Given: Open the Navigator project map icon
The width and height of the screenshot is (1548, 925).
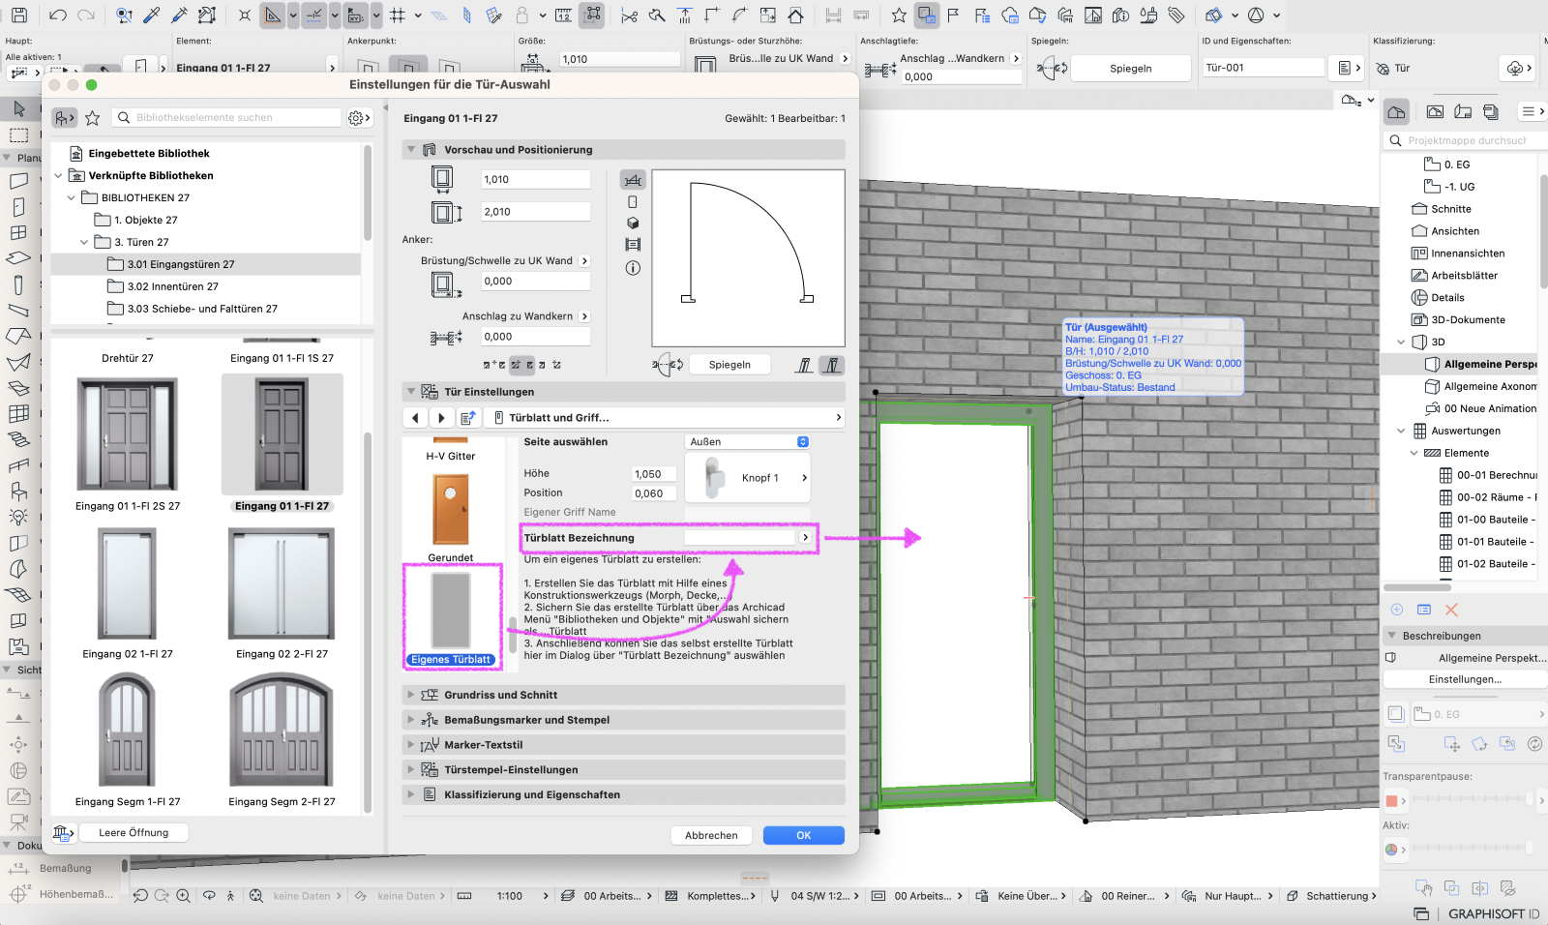Looking at the screenshot, I should click(x=1396, y=112).
